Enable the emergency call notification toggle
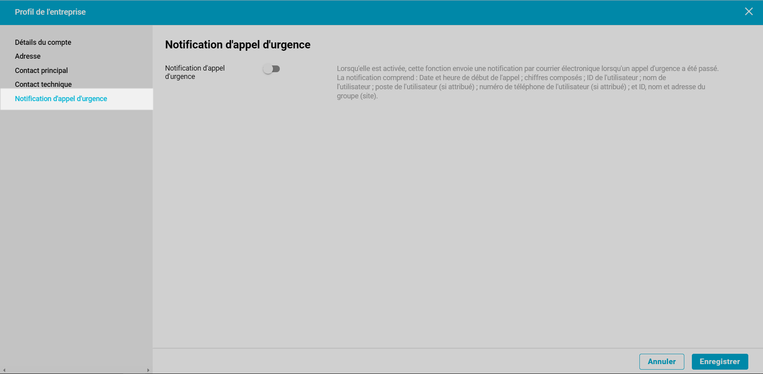 click(x=271, y=69)
